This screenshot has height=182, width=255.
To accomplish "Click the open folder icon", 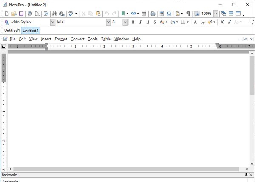I will coord(14,14).
